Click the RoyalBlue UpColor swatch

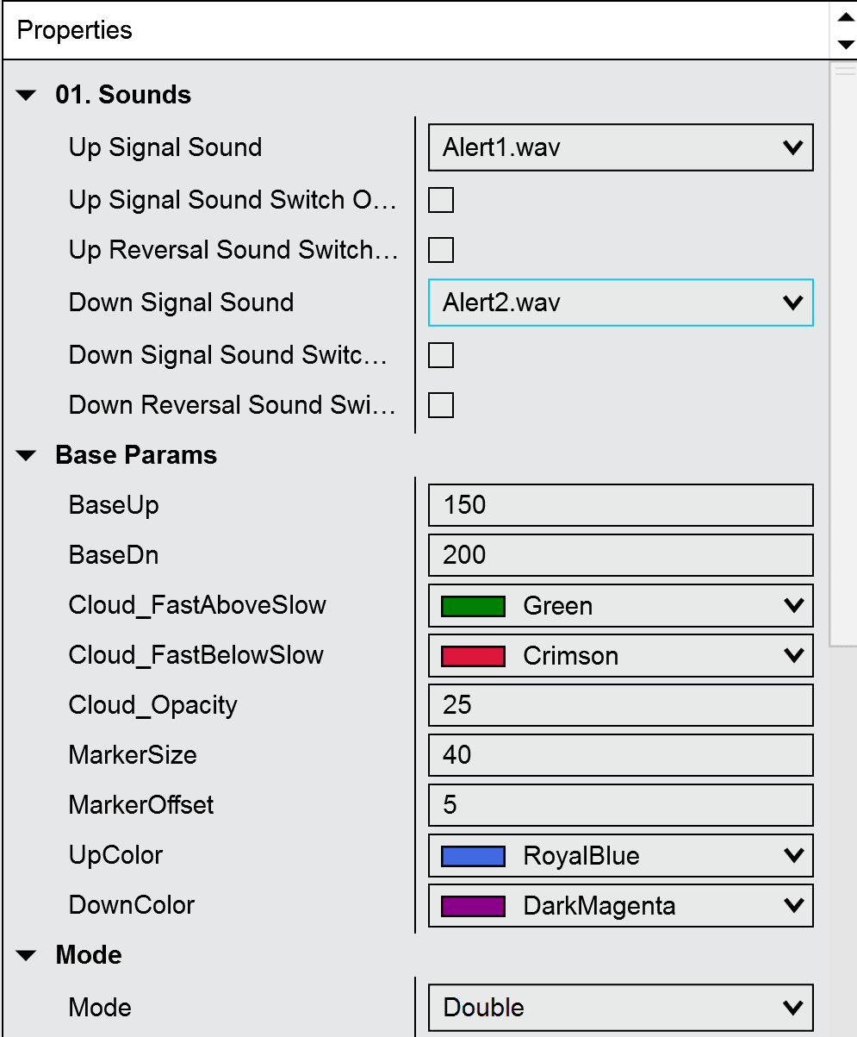point(473,856)
